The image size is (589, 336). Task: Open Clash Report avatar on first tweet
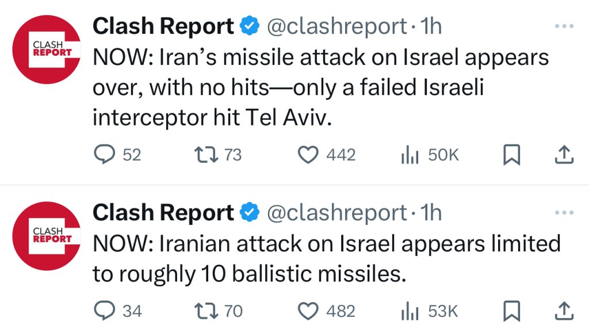(x=47, y=49)
